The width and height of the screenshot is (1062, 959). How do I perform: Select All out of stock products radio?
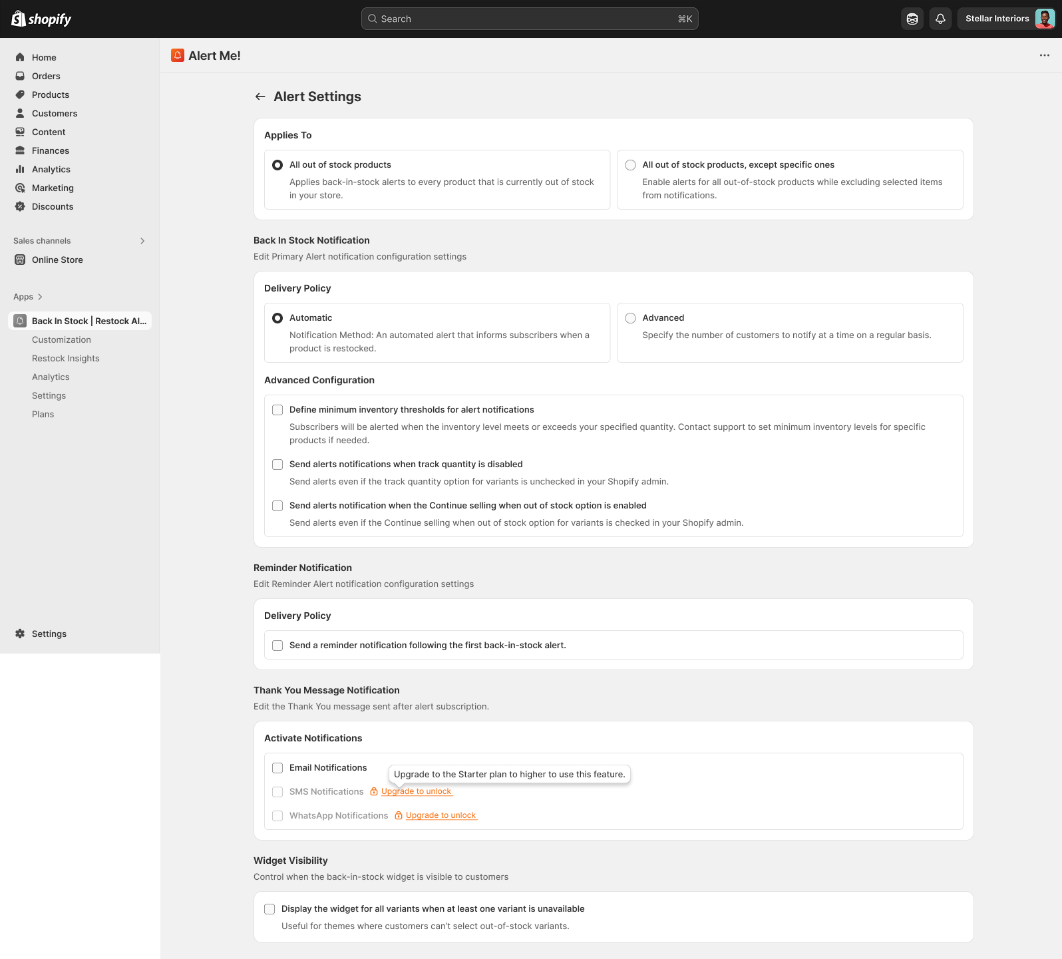pyautogui.click(x=277, y=165)
